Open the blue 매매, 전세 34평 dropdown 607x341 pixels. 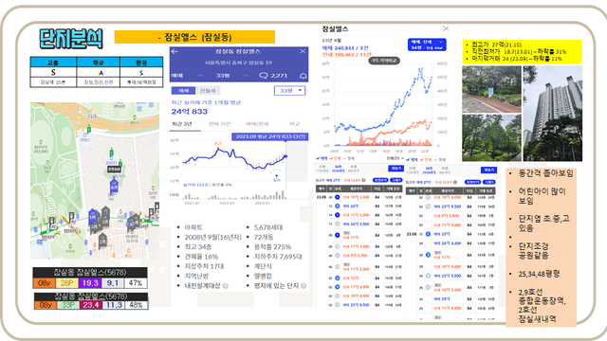427,45
